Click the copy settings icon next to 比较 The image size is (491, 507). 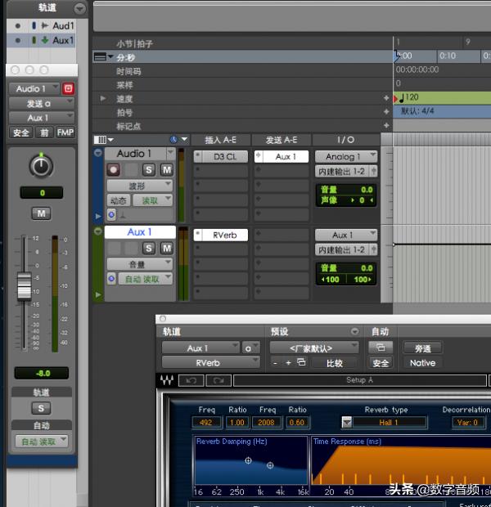click(301, 362)
